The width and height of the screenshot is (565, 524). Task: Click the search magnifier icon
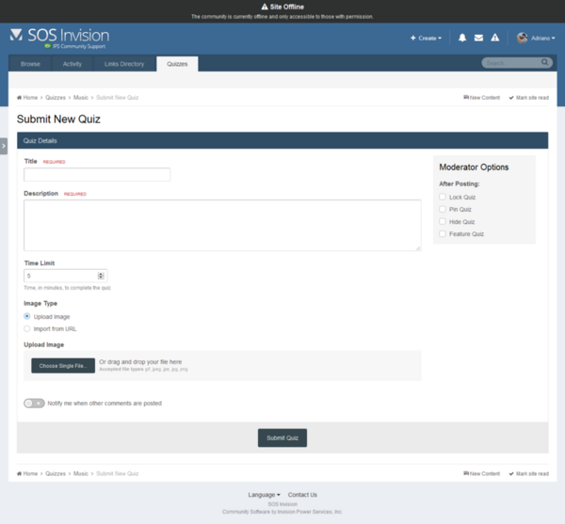point(545,63)
